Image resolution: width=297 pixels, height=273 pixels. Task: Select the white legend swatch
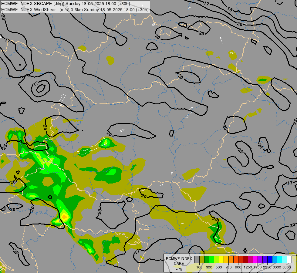(289, 259)
